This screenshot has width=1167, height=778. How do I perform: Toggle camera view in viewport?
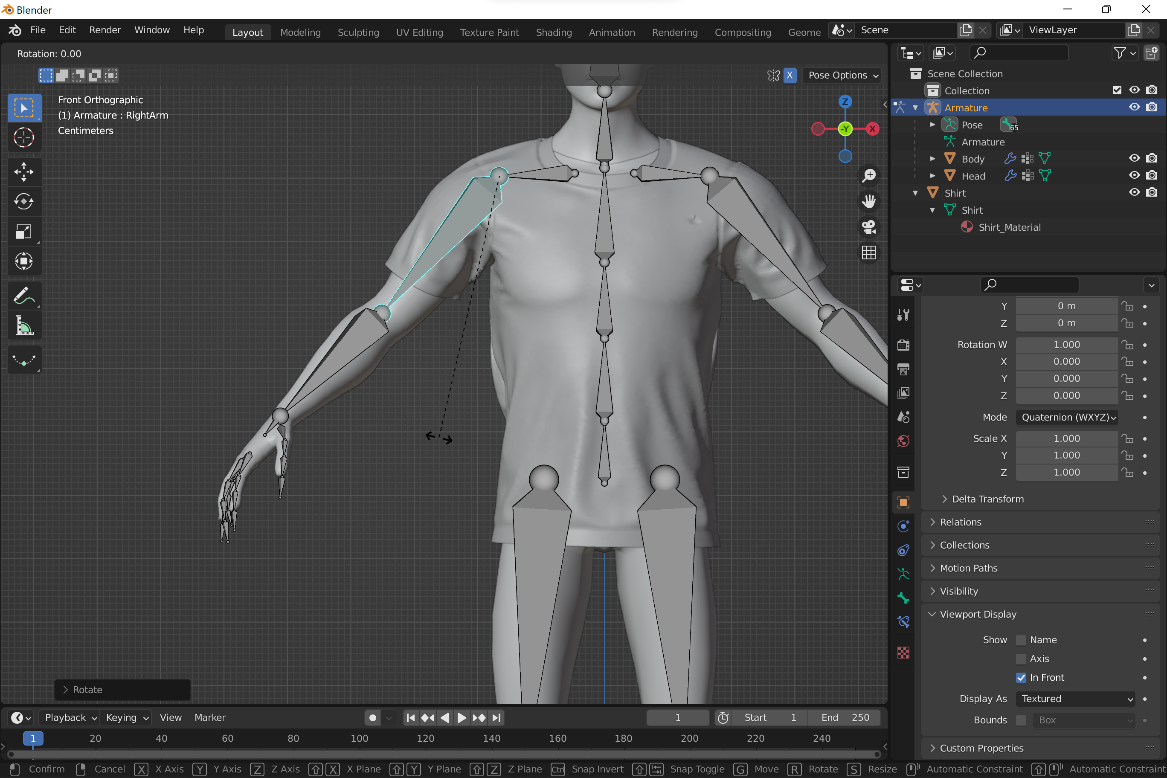coord(869,227)
